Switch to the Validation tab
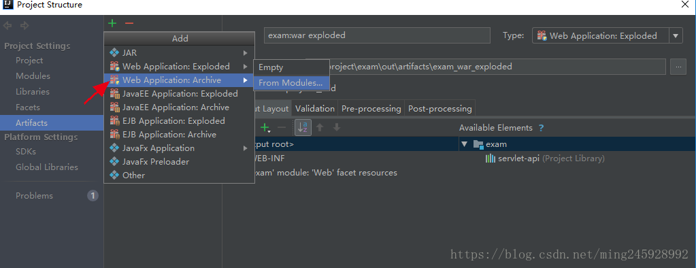 315,109
